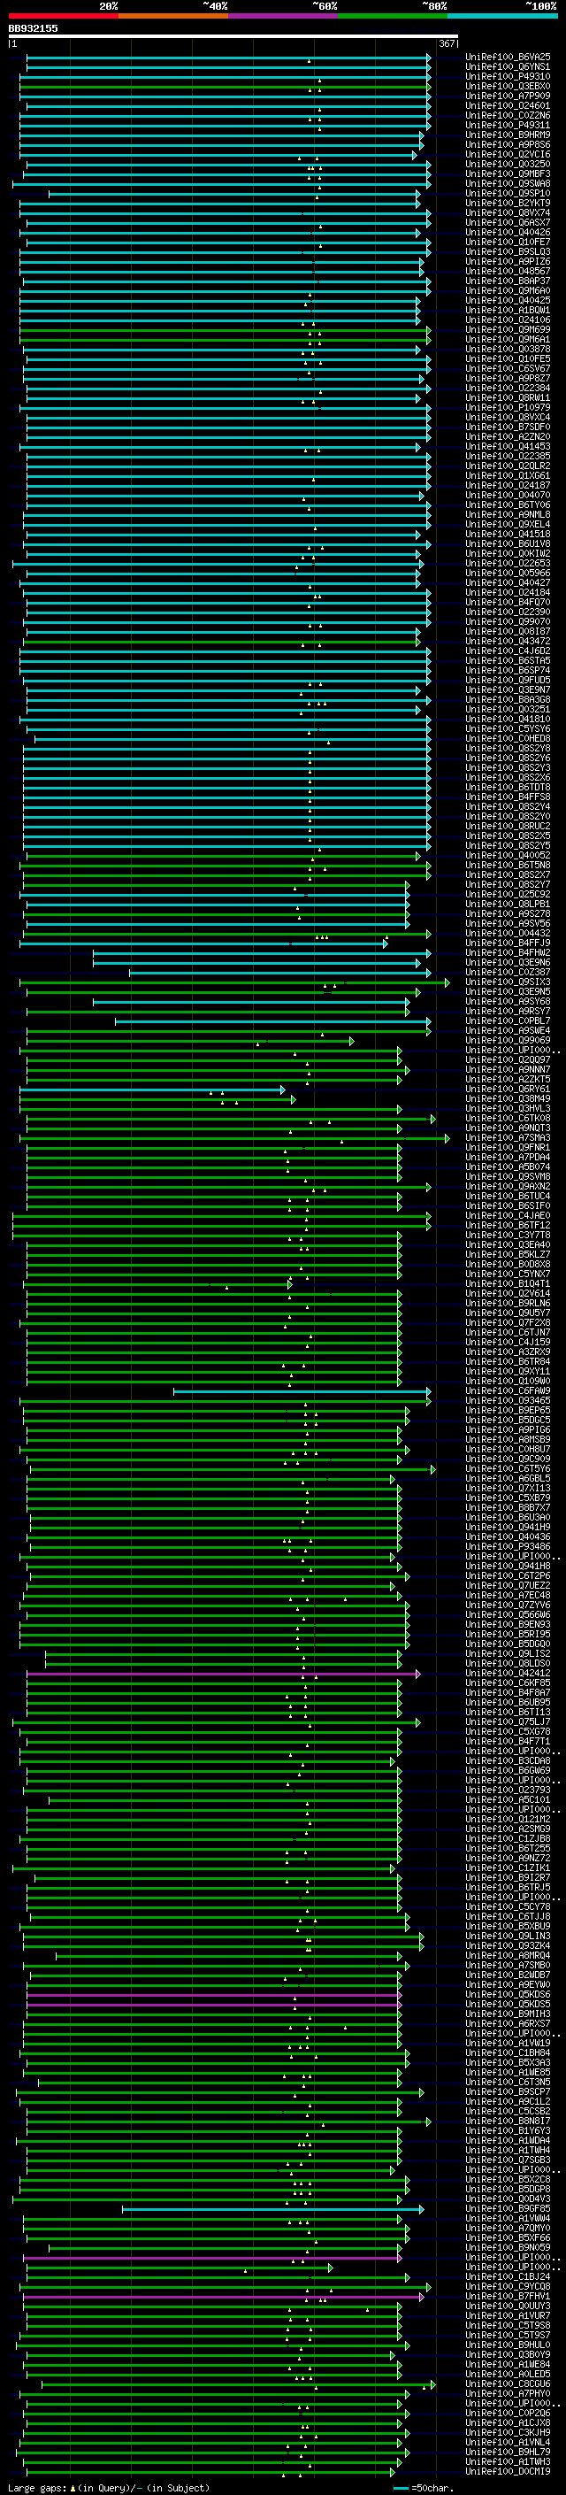This screenshot has height=2495, width=566.
Task: Select the UniRef100_P10979 label
Action: coord(508,408)
